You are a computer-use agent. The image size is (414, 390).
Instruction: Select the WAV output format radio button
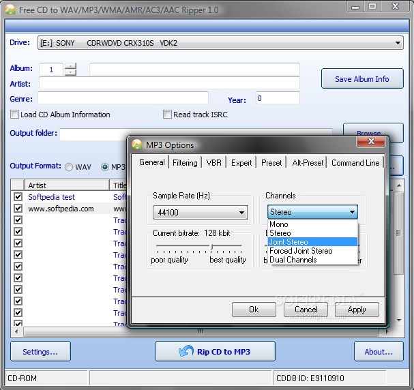[x=69, y=167]
